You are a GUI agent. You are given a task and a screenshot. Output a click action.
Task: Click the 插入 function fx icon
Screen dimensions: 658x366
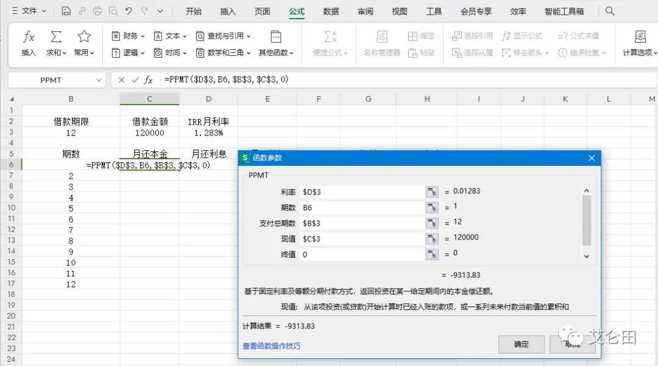click(x=29, y=38)
